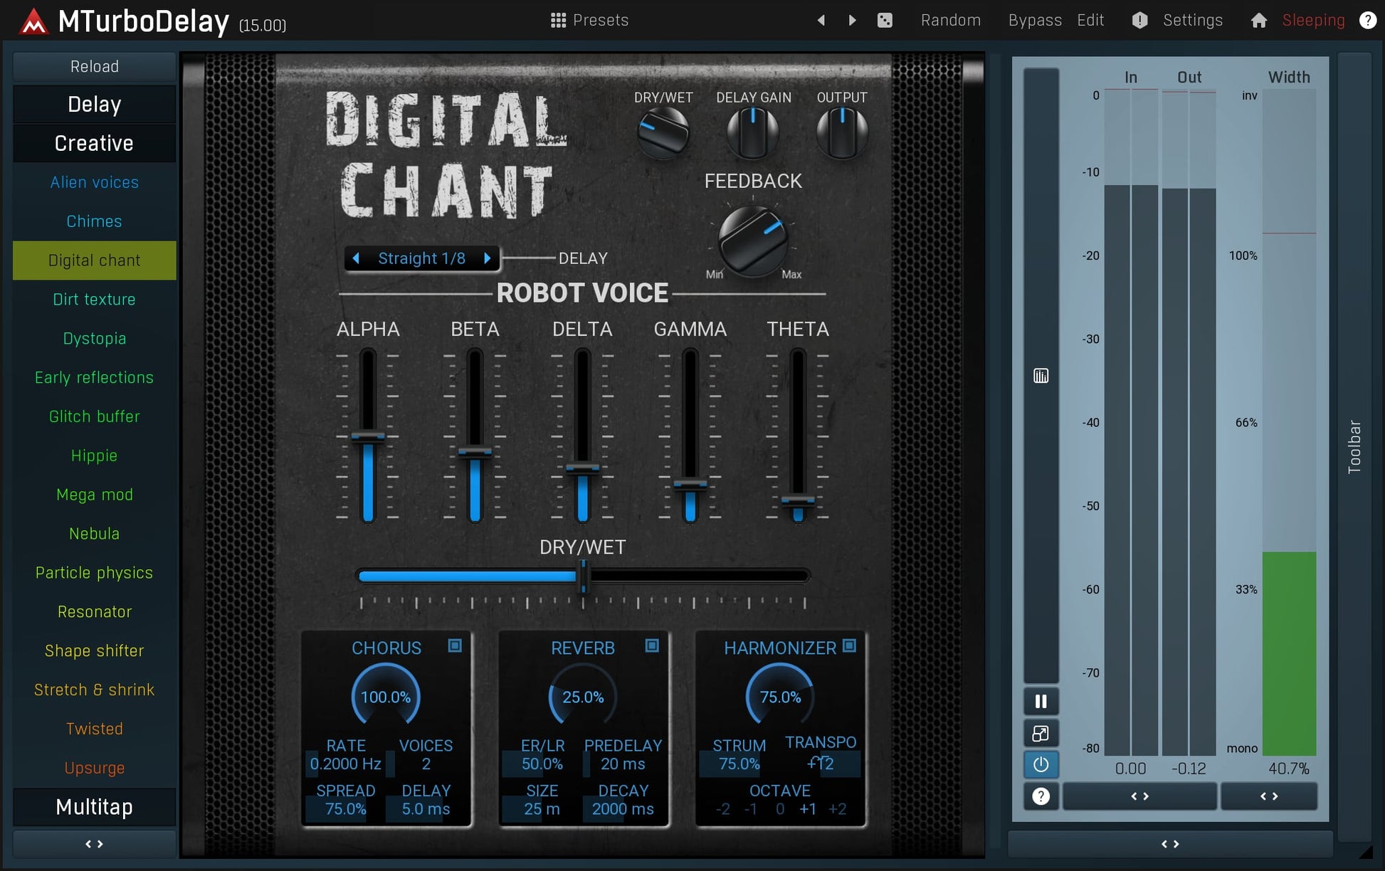Click the meter help question mark
Image resolution: width=1385 pixels, height=871 pixels.
pos(1041,796)
